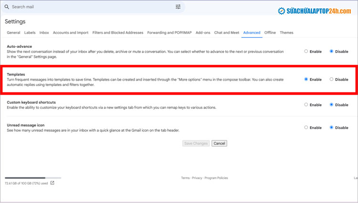Image resolution: width=358 pixels, height=203 pixels.
Task: Go to the Inbox settings tab
Action: click(44, 32)
